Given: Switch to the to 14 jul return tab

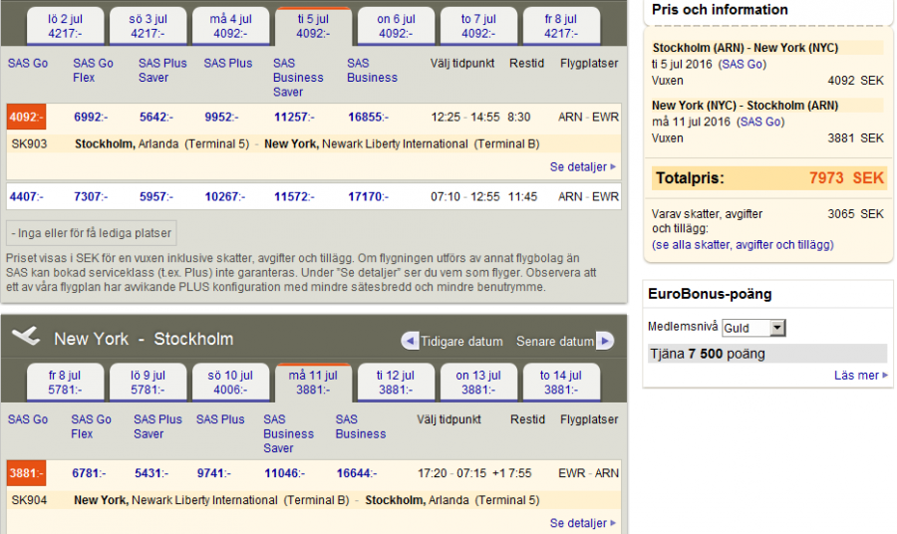Looking at the screenshot, I should [559, 383].
